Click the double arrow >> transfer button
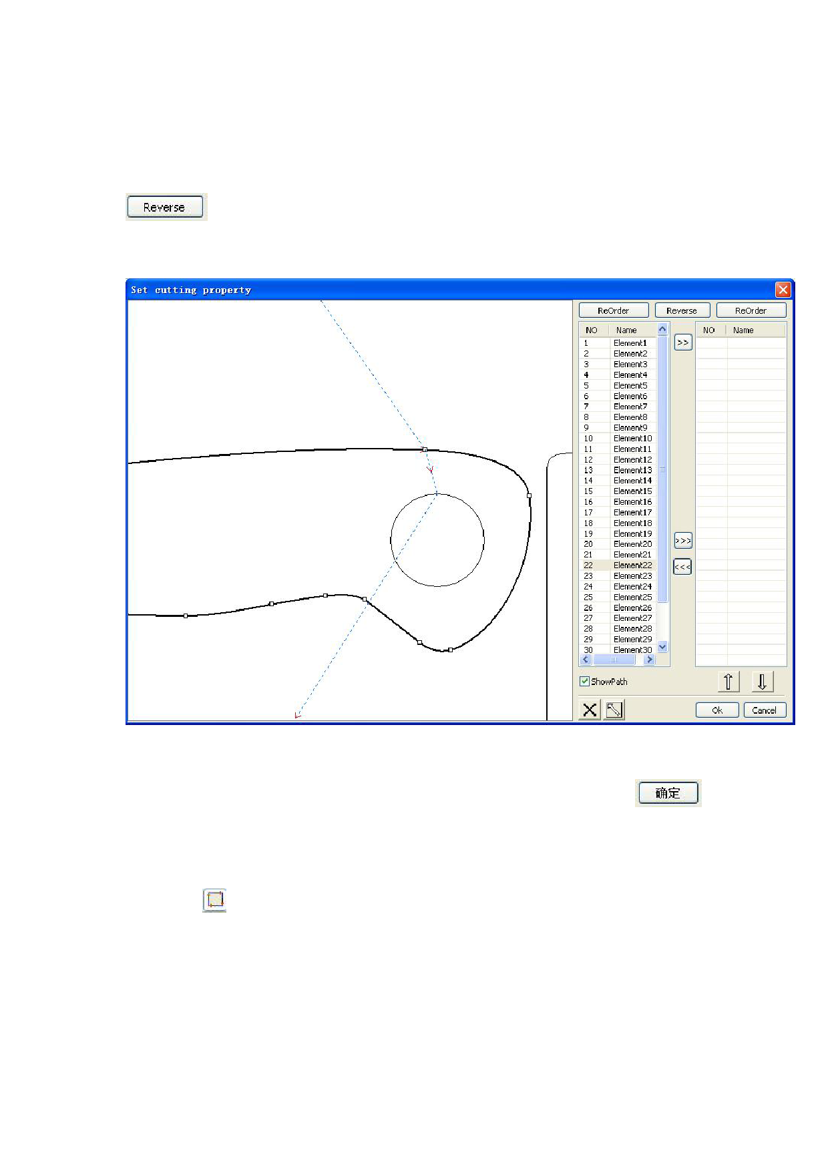Viewport: 828px width, 1171px height. coord(682,342)
